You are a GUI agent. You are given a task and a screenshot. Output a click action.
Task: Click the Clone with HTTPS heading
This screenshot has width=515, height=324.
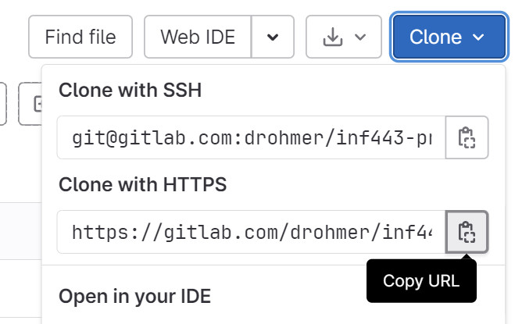coord(142,185)
